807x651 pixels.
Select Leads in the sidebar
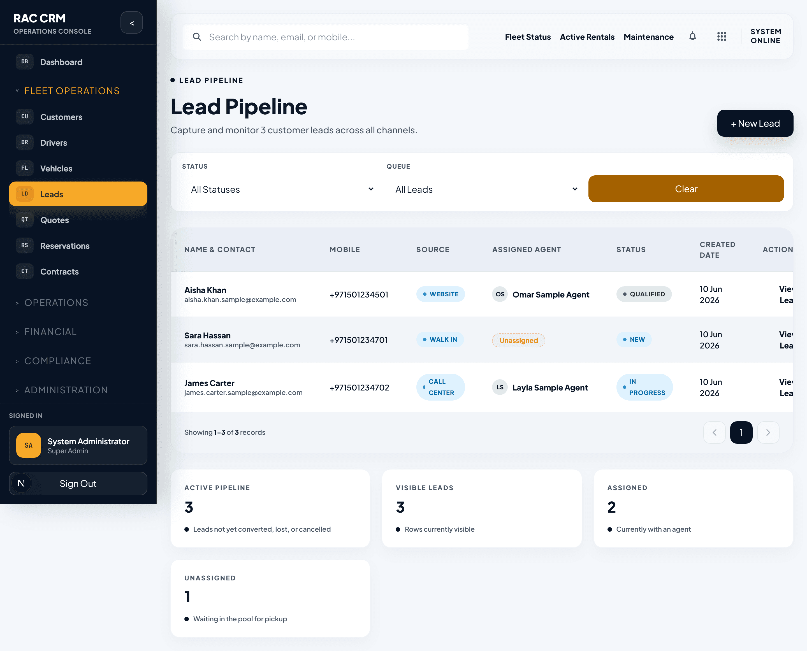click(78, 194)
